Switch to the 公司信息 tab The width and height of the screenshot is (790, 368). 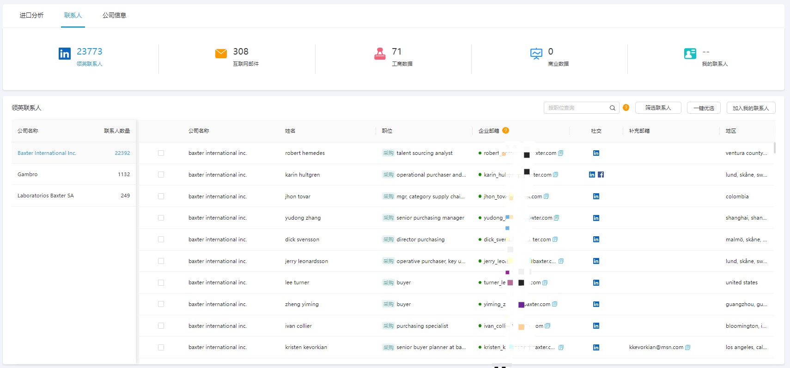coord(114,15)
